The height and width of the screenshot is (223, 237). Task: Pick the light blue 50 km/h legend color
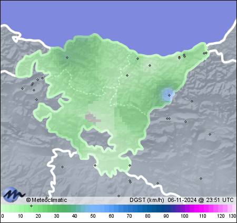click(93, 208)
